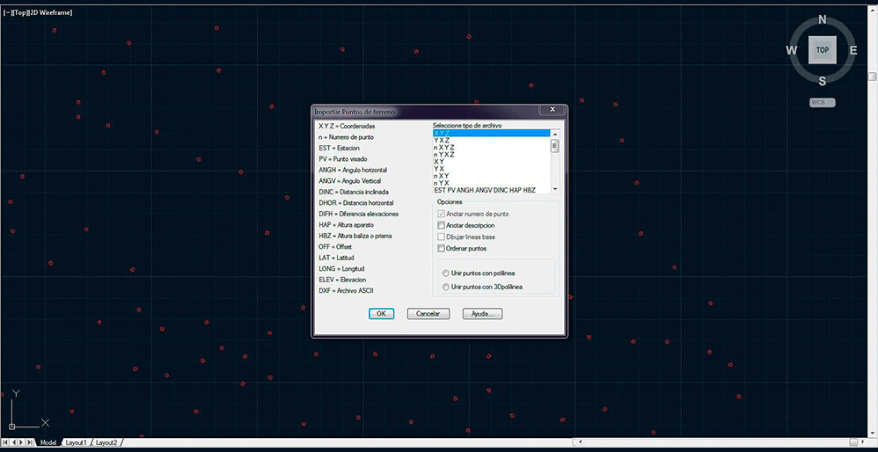Click the S compass direction on ViewCube

pos(823,81)
